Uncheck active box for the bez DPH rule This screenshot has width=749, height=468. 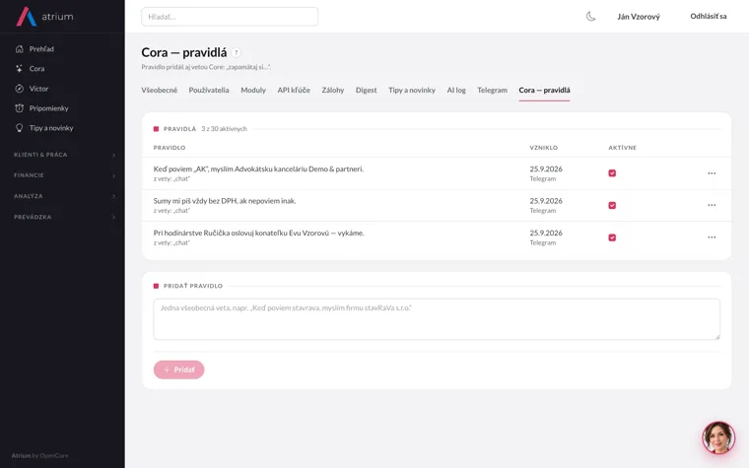(x=612, y=205)
